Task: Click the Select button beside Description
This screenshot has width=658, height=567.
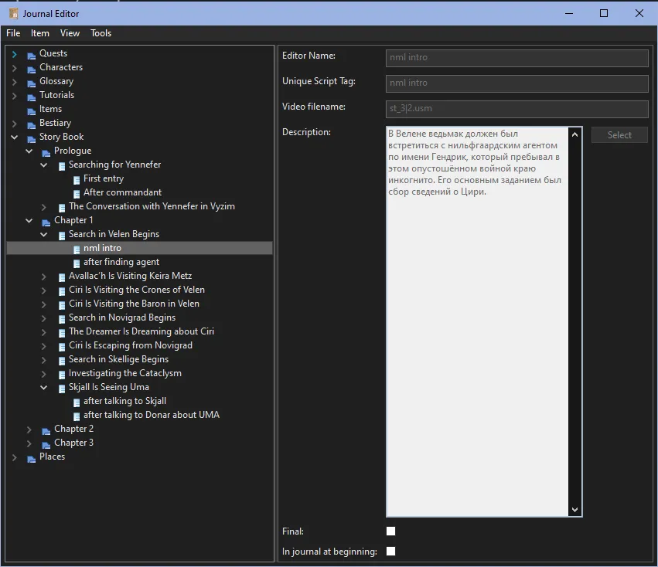Action: click(x=619, y=135)
